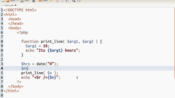The width and height of the screenshot is (175, 98).
Task: Place cursor on the <!DOCTYPE html> line
Action: (x=20, y=10)
